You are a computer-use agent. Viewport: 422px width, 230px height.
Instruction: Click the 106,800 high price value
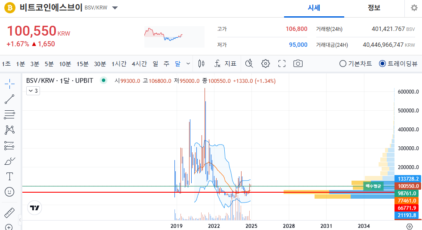click(297, 29)
